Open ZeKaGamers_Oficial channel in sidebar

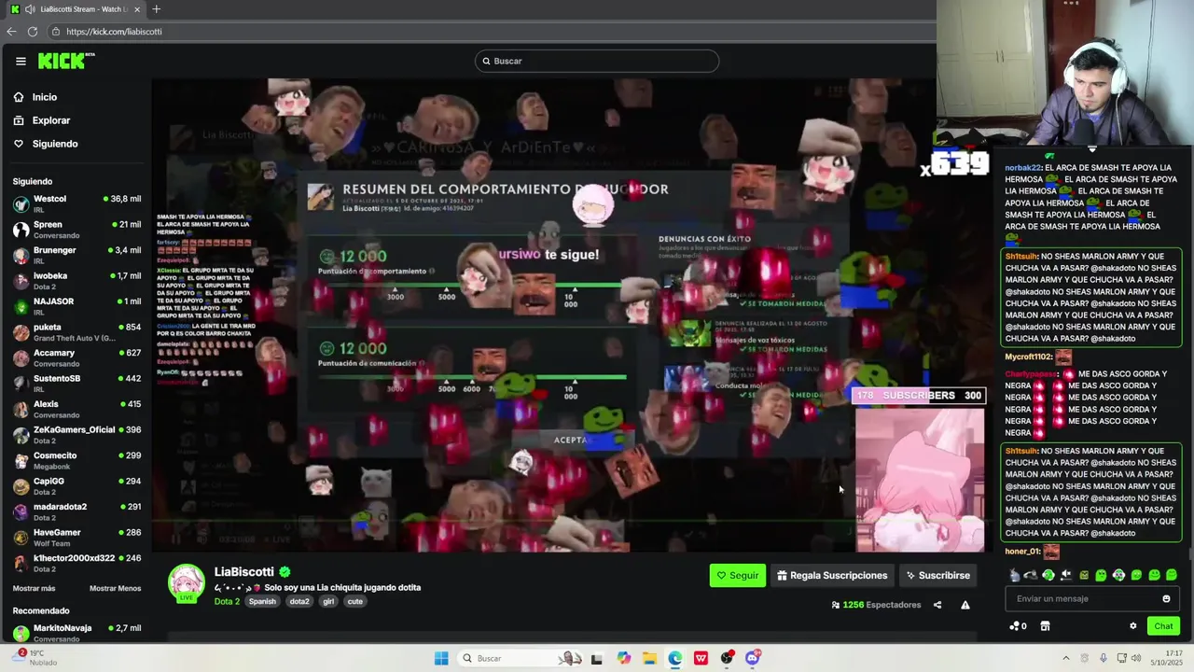[x=76, y=435]
